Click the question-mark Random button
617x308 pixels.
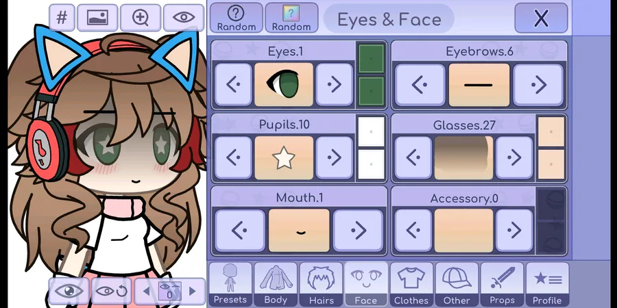click(236, 18)
